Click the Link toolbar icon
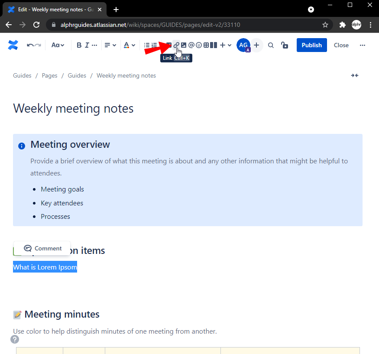The height and width of the screenshot is (354, 379). [x=176, y=45]
